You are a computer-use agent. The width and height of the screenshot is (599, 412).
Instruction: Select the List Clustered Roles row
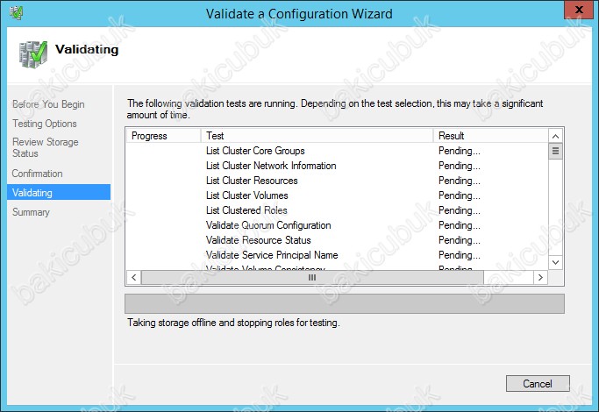pyautogui.click(x=338, y=210)
